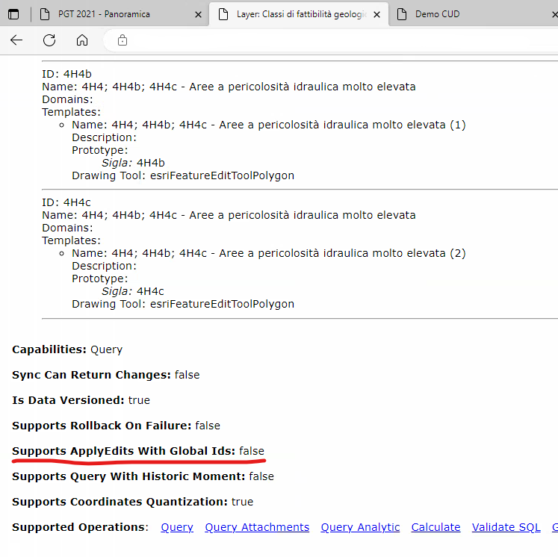Click 'Sigla: 4H4b' prototype value
The height and width of the screenshot is (557, 558).
click(133, 163)
